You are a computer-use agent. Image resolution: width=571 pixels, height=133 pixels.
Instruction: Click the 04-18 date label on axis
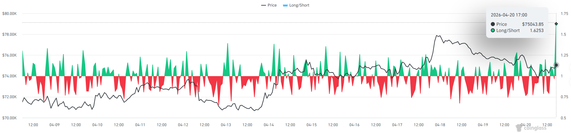coord(440,125)
